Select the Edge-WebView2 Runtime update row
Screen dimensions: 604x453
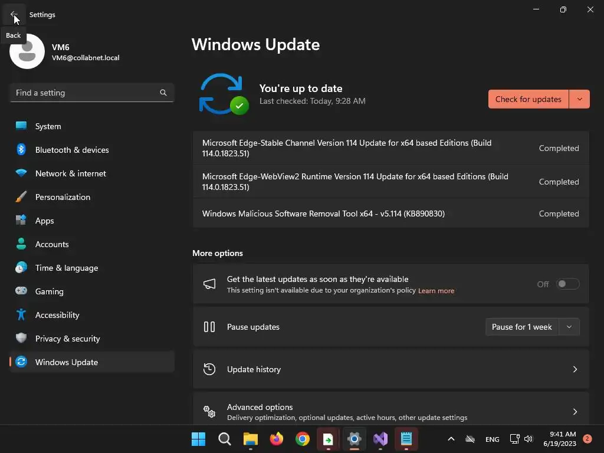pos(390,182)
